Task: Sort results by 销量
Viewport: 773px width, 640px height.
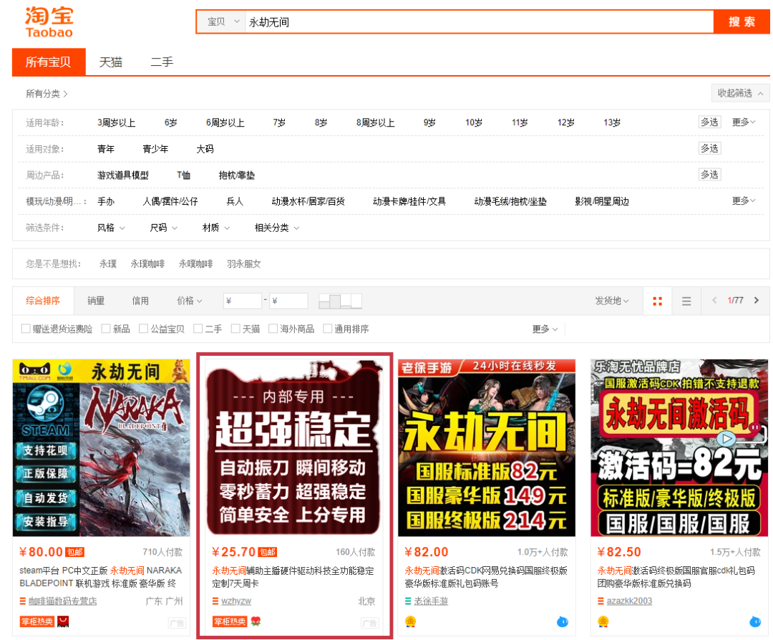Action: [96, 301]
